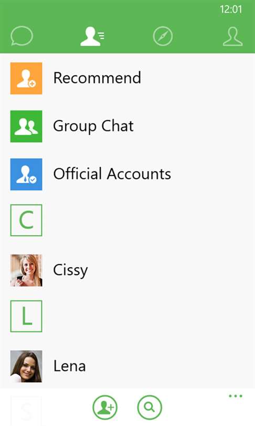Select contact name Cissy
This screenshot has width=255, height=426.
pos(70,271)
